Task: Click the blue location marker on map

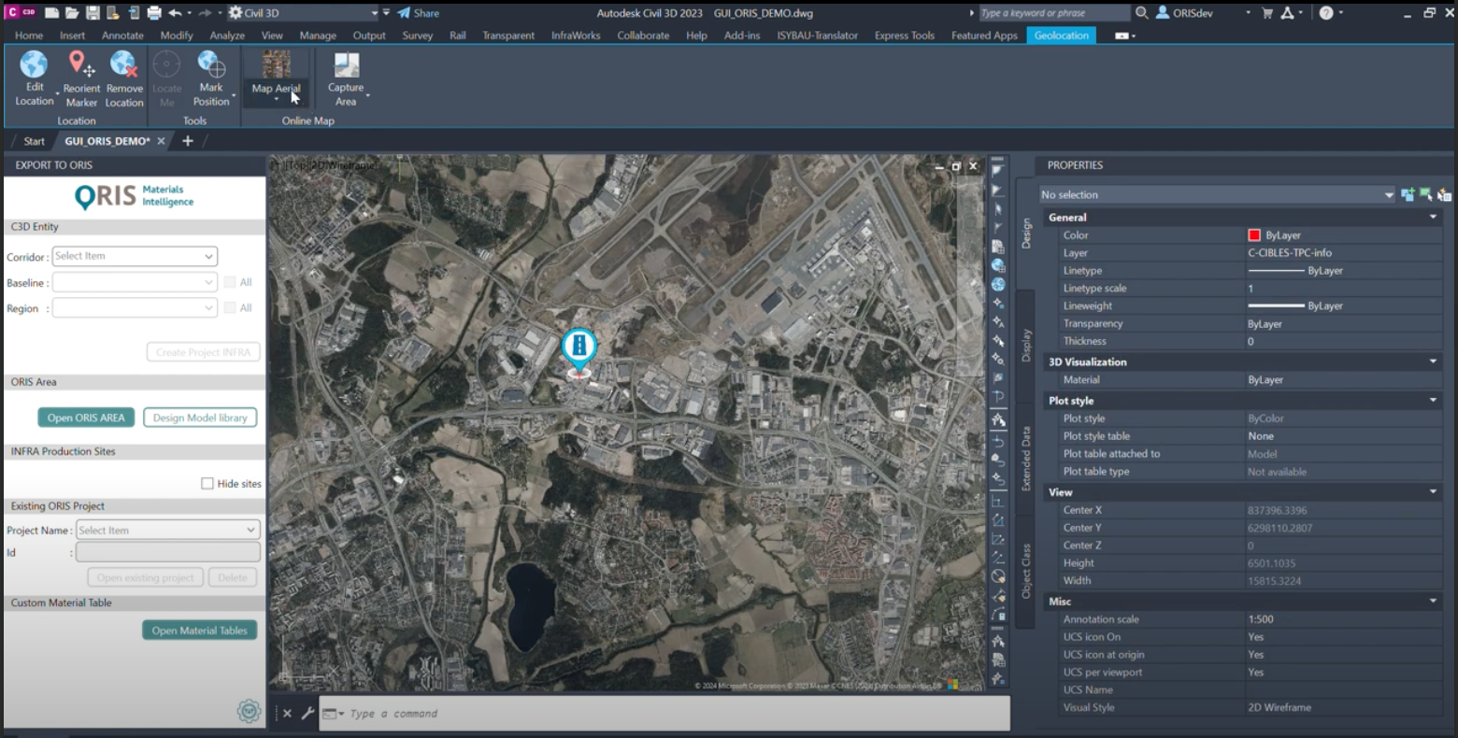Action: (579, 348)
